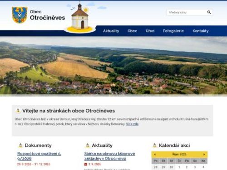Follow the 'Více zde' link
Viewport: 227px width, 170px height.
tap(132, 124)
